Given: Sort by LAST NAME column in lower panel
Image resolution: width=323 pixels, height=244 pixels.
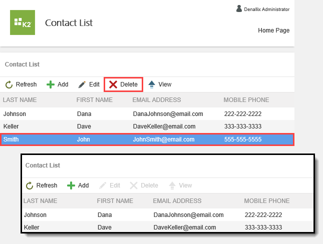Looking at the screenshot, I should tap(41, 201).
